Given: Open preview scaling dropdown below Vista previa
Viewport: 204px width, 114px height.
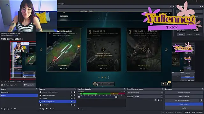Looking at the screenshot, I should pyautogui.click(x=17, y=81).
